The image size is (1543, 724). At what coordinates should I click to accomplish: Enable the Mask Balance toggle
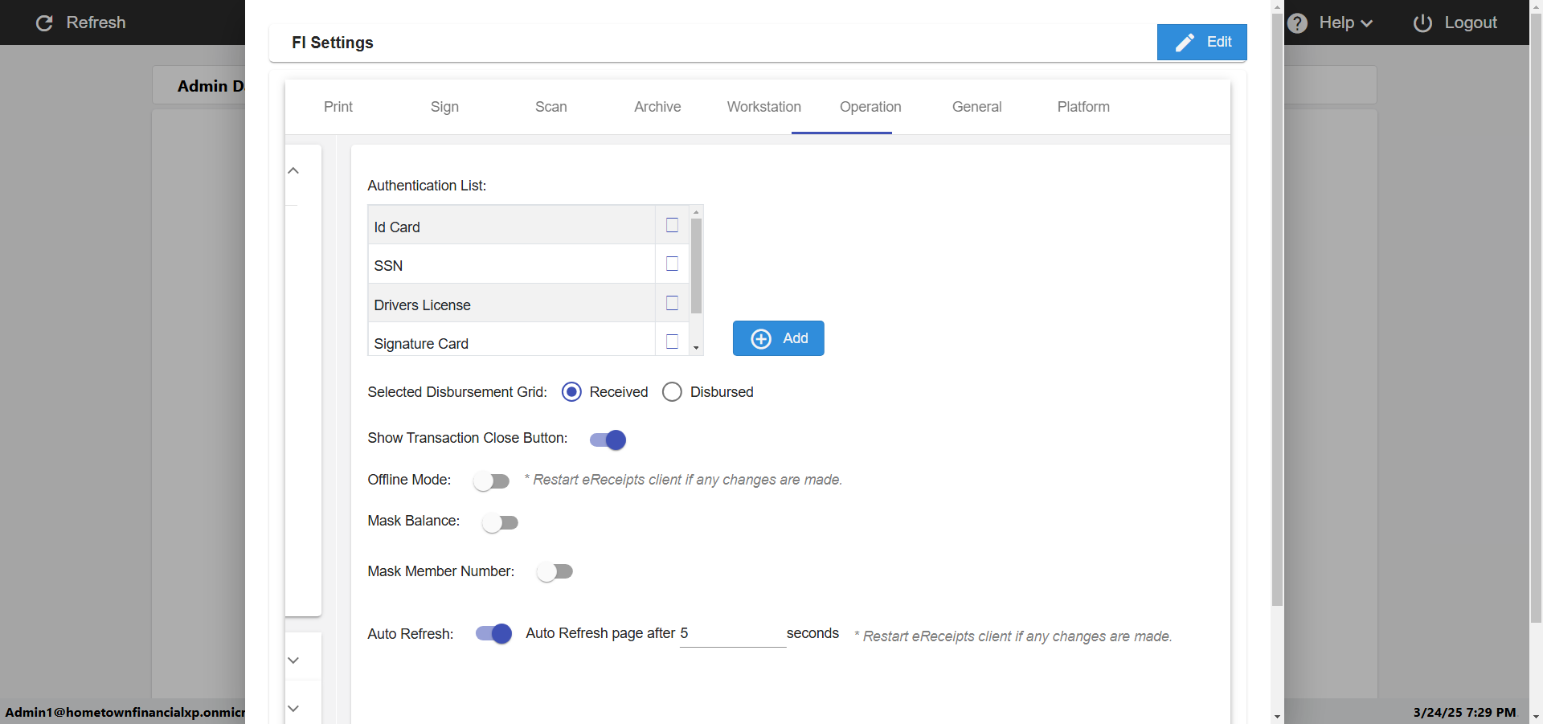pos(500,523)
